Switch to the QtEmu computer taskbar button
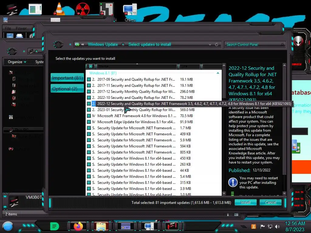311x233 pixels. coord(149,226)
